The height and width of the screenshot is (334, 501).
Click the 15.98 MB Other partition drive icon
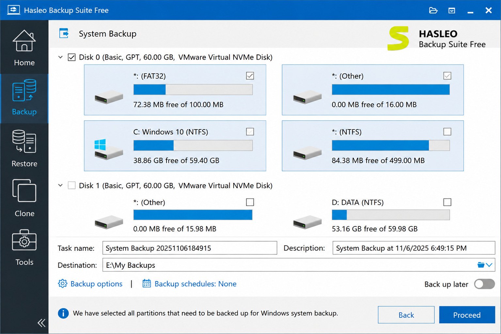pyautogui.click(x=109, y=222)
